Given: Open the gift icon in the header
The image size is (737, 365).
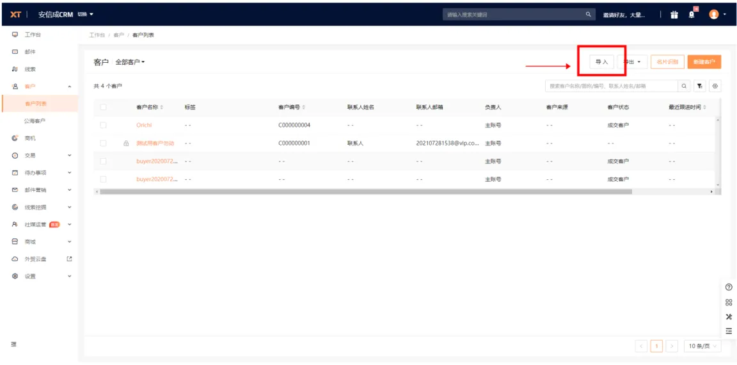Looking at the screenshot, I should coord(674,15).
